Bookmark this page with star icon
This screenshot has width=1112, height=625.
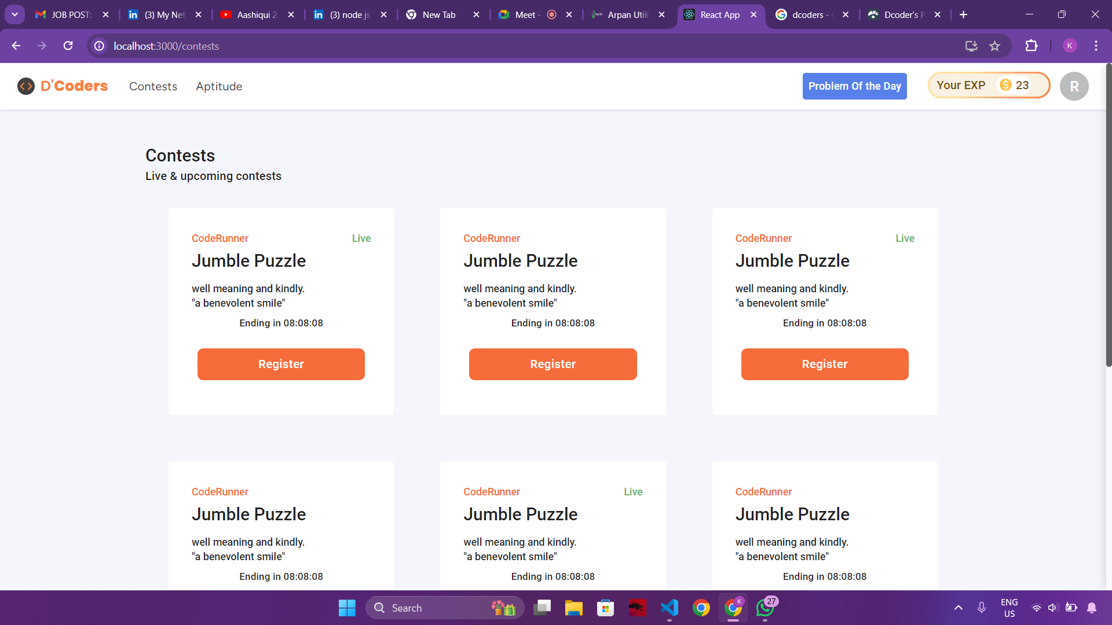coord(994,46)
